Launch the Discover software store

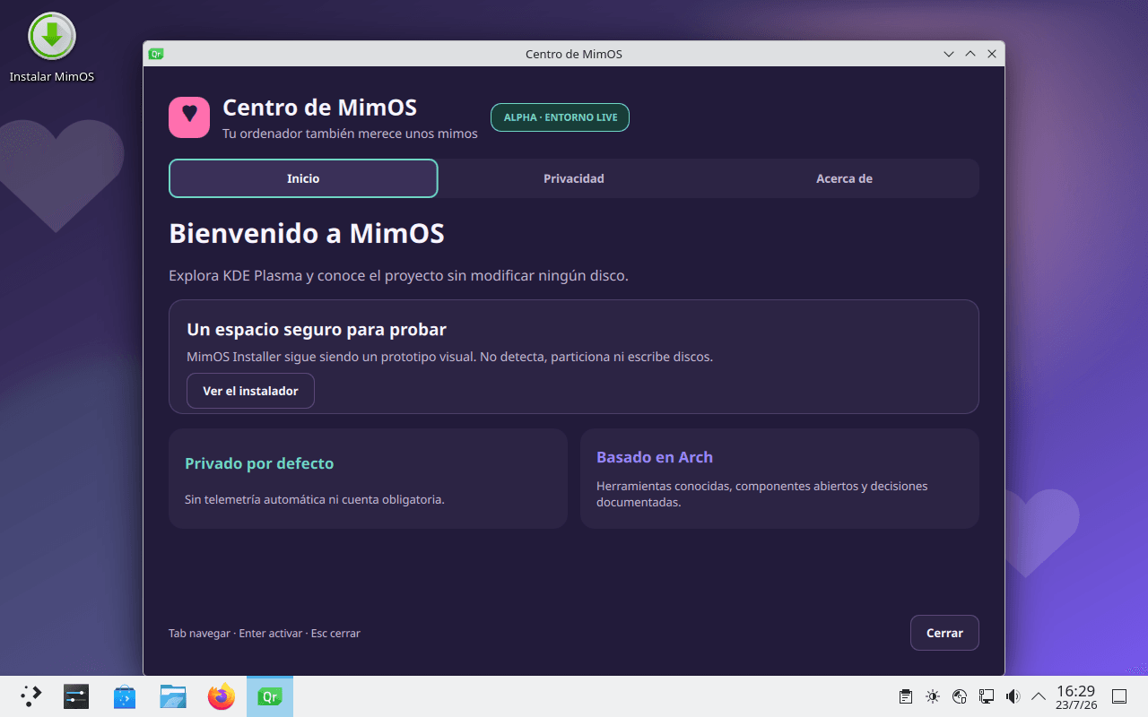[x=125, y=696]
